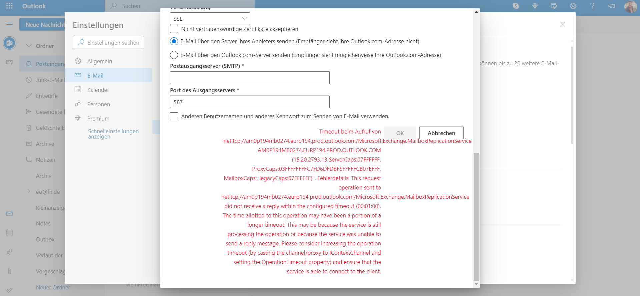The width and height of the screenshot is (640, 296).
Task: Open the Gesendete folder
Action: [x=42, y=112]
